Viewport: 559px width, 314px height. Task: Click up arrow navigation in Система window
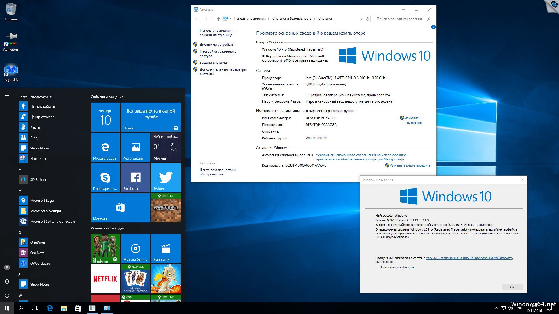pos(218,19)
